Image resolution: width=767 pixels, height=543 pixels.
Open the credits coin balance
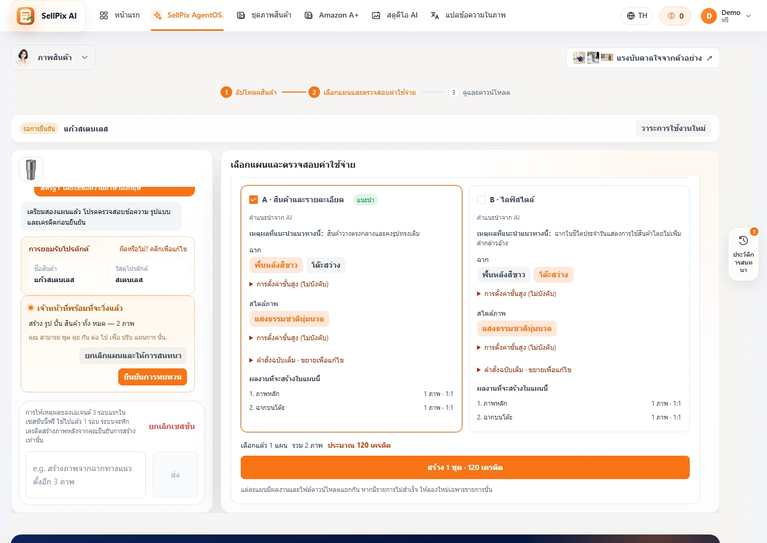(675, 15)
